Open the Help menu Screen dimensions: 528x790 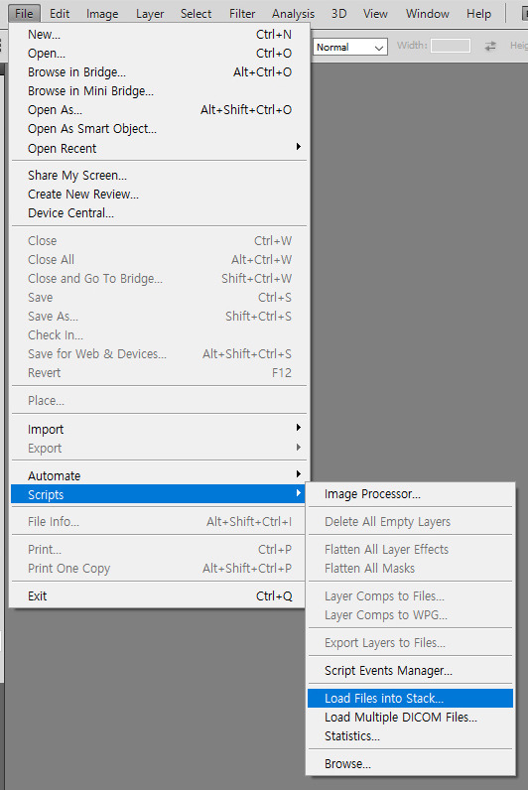(x=478, y=14)
